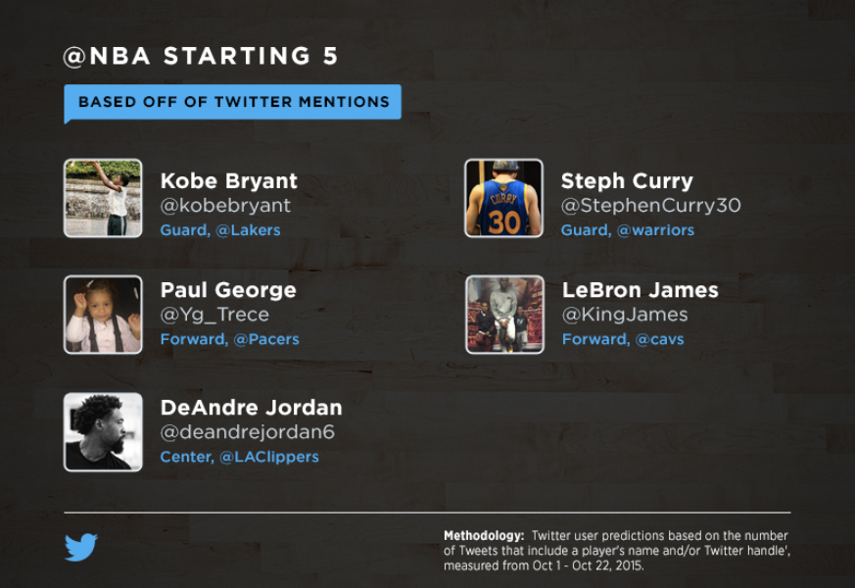Click the Guard, @warriors link

coord(628,230)
